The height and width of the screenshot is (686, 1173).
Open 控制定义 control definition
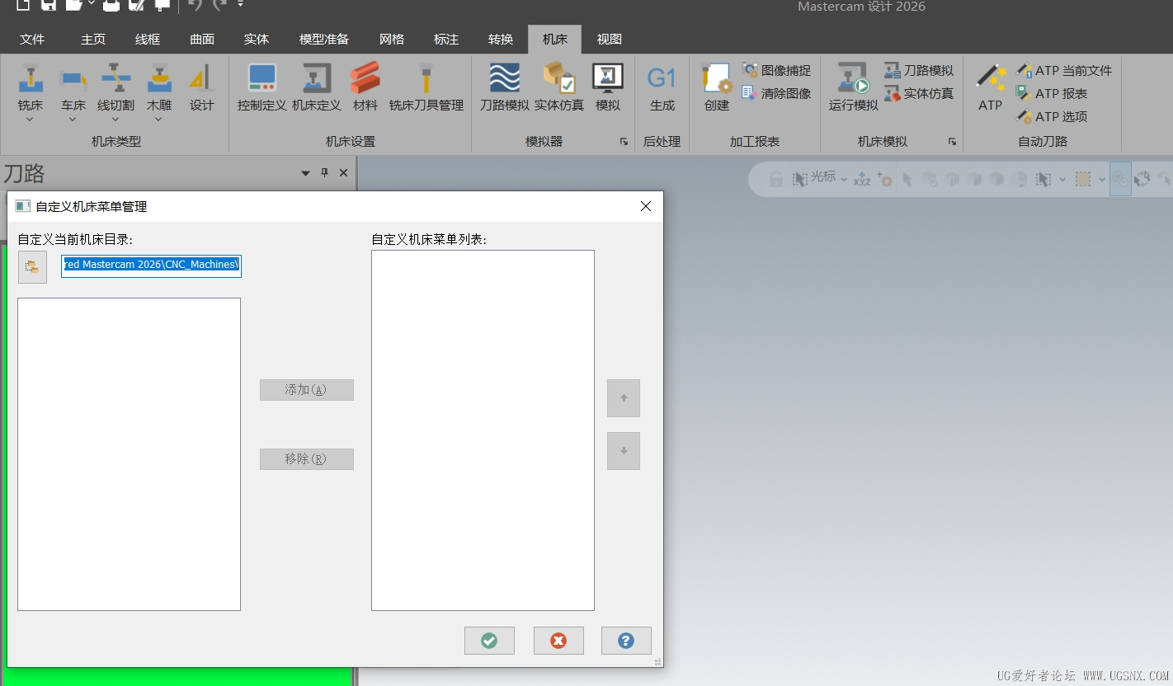click(x=262, y=88)
